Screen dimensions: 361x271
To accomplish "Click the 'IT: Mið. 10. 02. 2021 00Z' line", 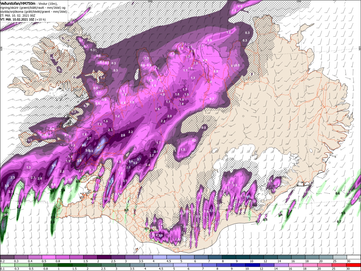I will [x=17, y=16].
